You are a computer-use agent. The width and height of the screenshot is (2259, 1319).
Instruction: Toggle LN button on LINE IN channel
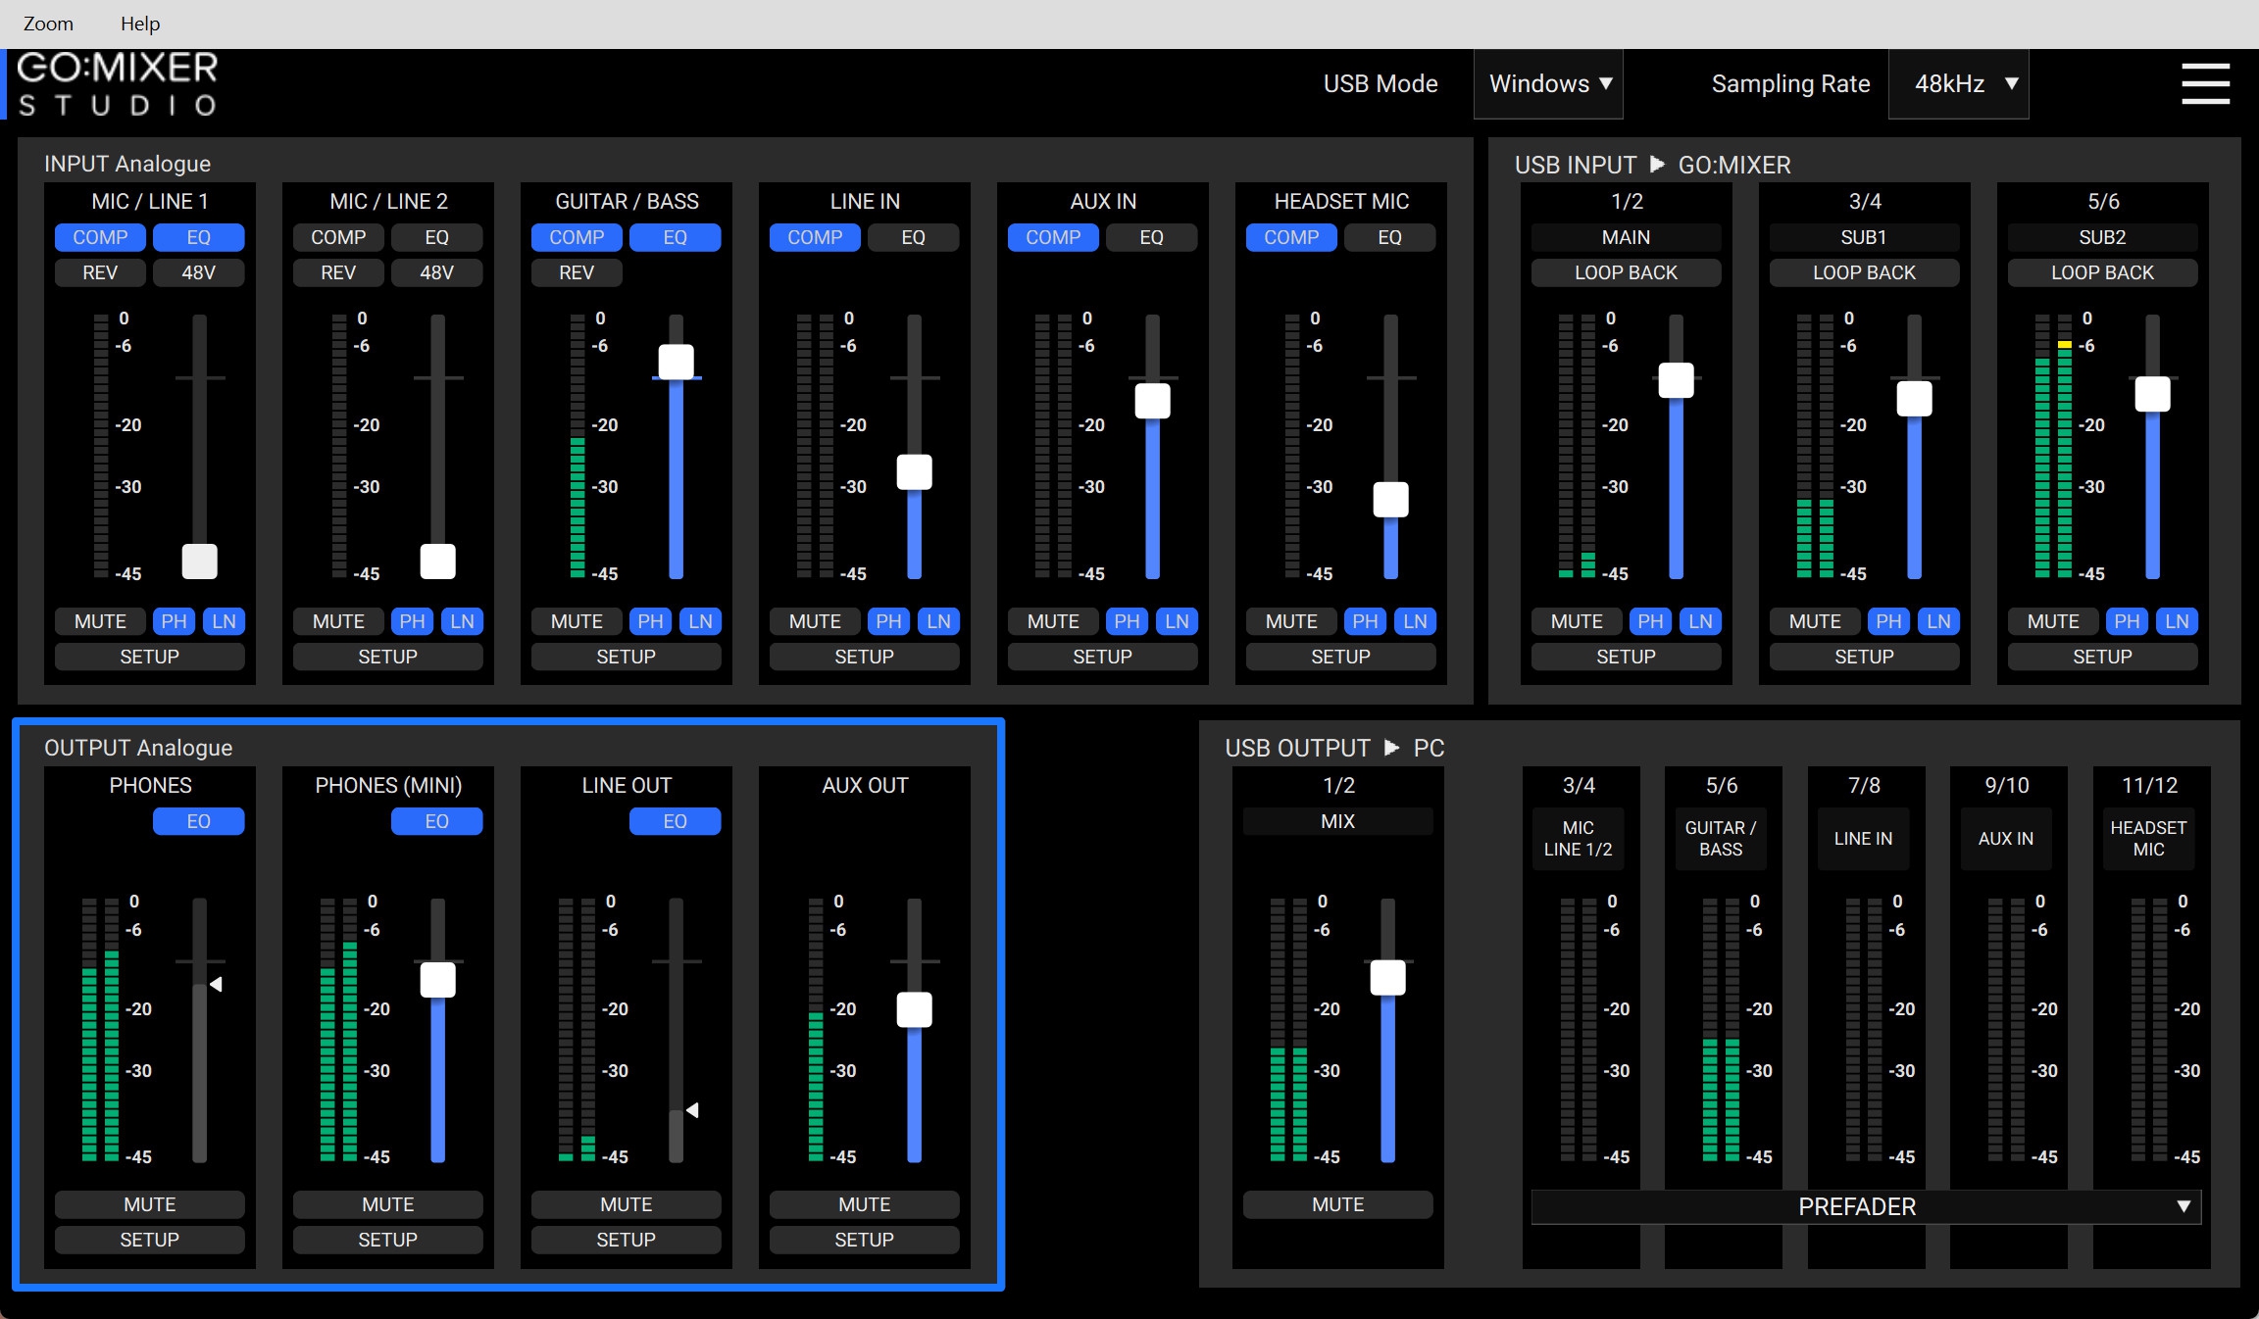[938, 621]
